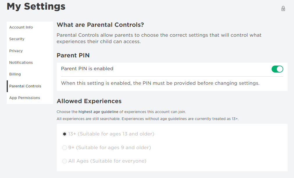Click the Parental Controls explanation paragraph

[x=159, y=38]
